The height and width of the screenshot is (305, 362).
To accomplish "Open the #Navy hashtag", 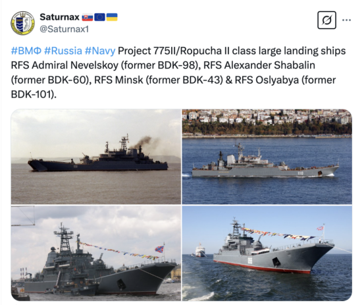I will click(100, 51).
